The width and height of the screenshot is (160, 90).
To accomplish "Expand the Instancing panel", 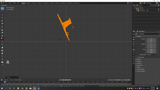I will click(x=139, y=63).
